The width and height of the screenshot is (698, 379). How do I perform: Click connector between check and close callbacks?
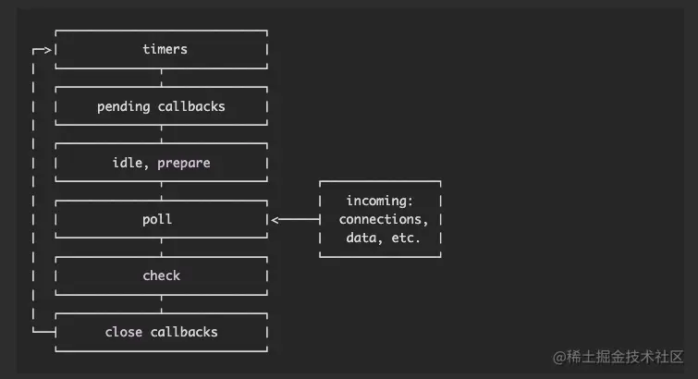(x=162, y=304)
